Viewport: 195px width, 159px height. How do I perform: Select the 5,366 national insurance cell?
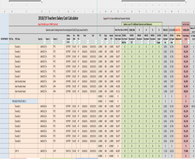point(165,91)
